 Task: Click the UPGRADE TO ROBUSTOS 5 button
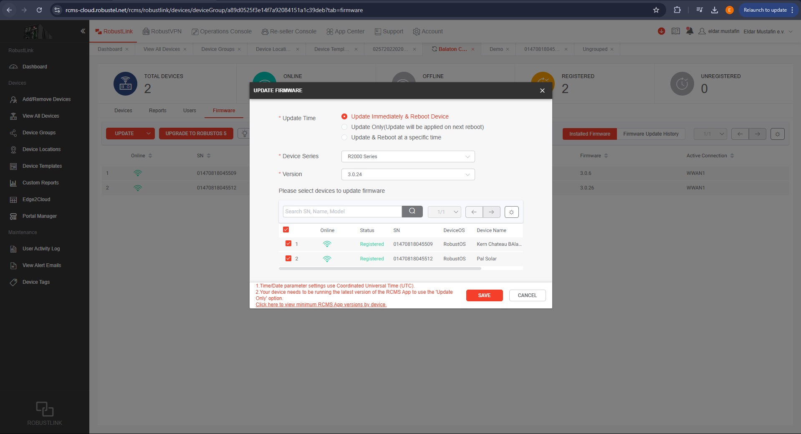tap(196, 134)
